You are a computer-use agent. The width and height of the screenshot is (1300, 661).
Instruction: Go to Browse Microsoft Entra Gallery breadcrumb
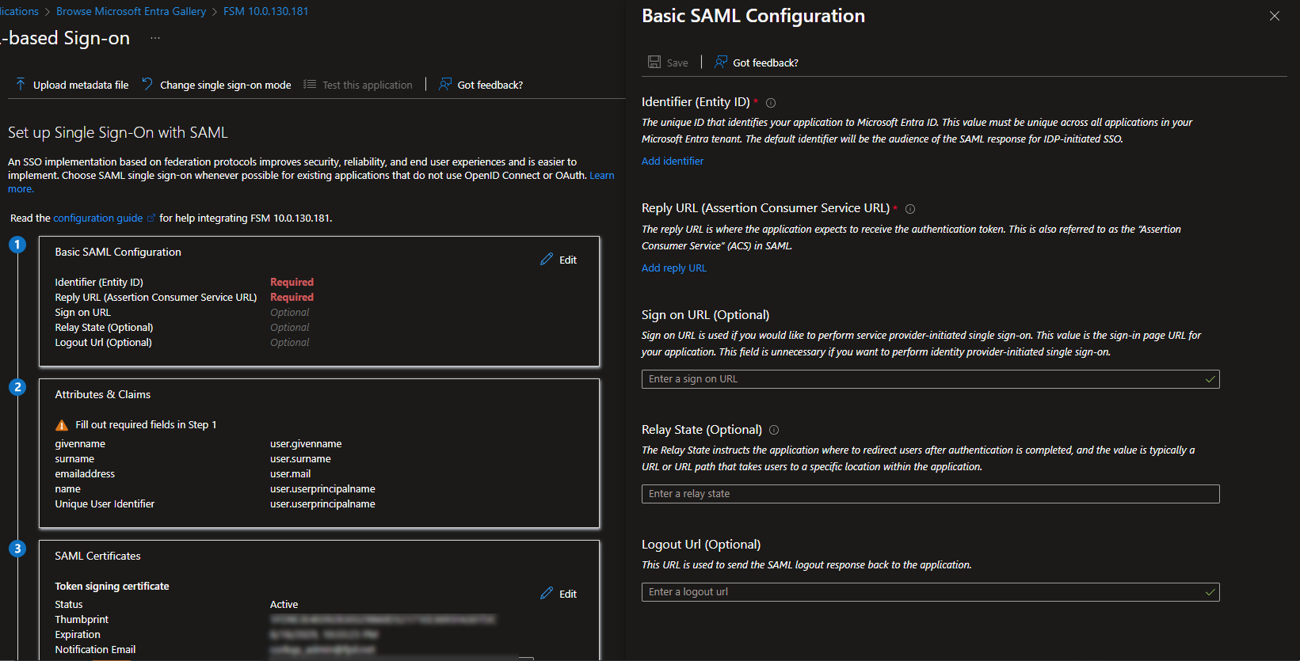point(131,11)
